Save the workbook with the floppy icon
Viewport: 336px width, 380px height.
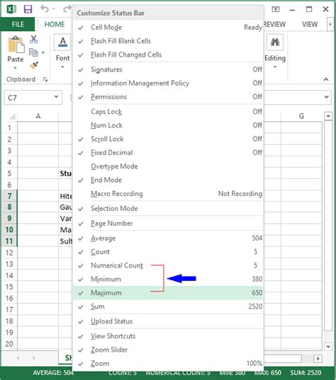click(28, 9)
